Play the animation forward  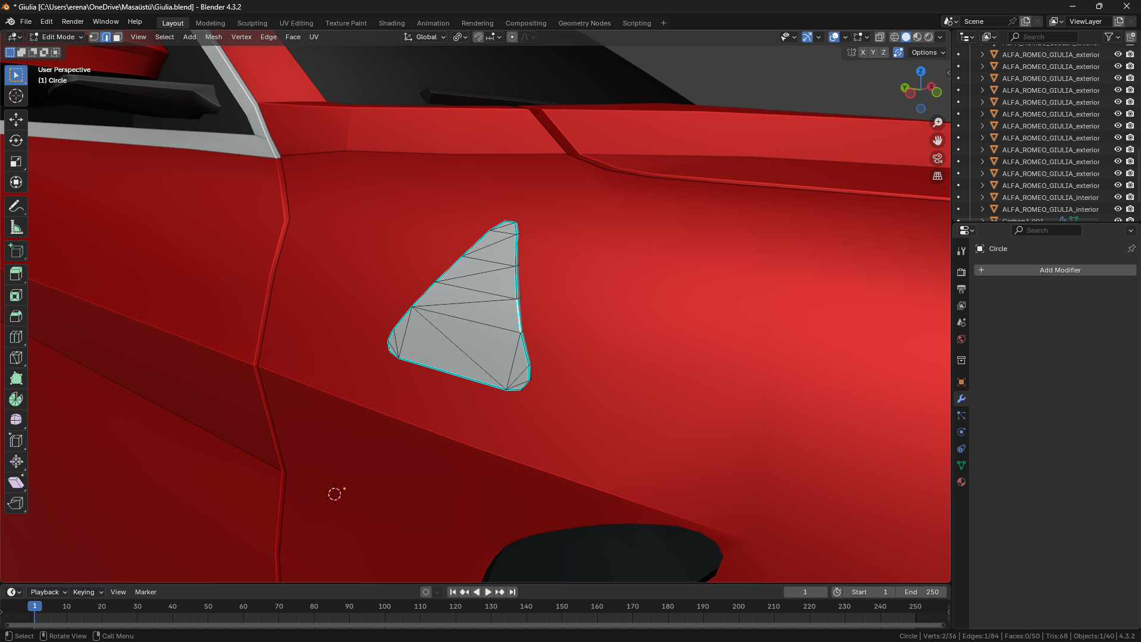[x=488, y=592]
